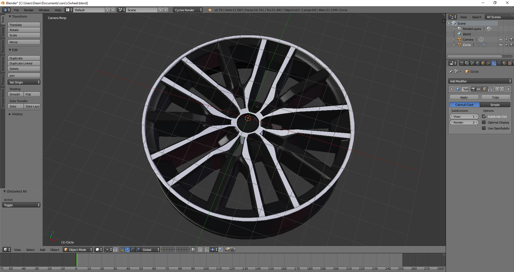
Task: Select the scale manipulator icon
Action: pyautogui.click(x=138, y=250)
